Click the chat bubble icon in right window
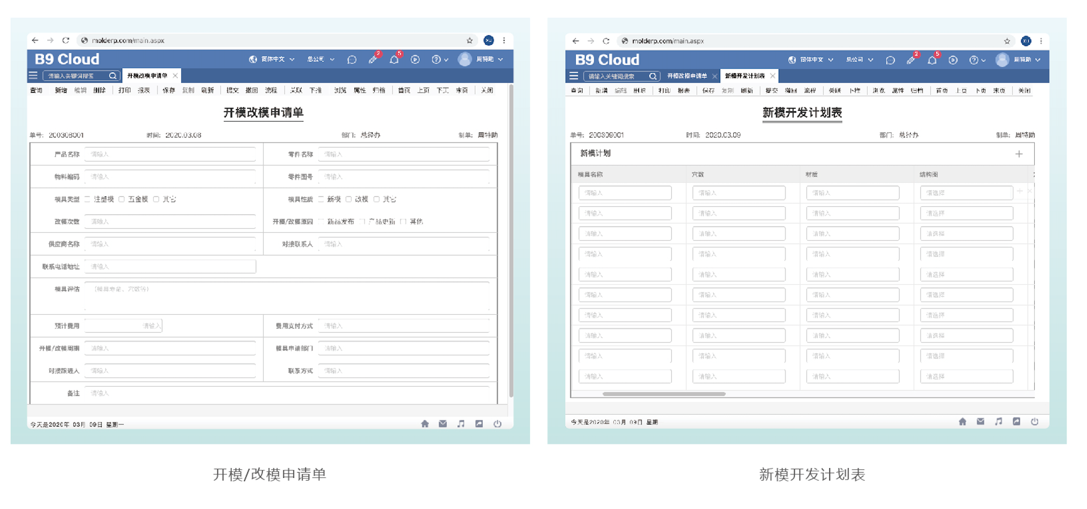Image resolution: width=1087 pixels, height=509 pixels. [890, 60]
